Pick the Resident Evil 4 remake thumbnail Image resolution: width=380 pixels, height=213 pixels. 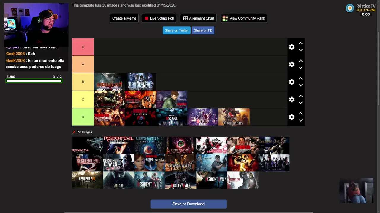212,180
